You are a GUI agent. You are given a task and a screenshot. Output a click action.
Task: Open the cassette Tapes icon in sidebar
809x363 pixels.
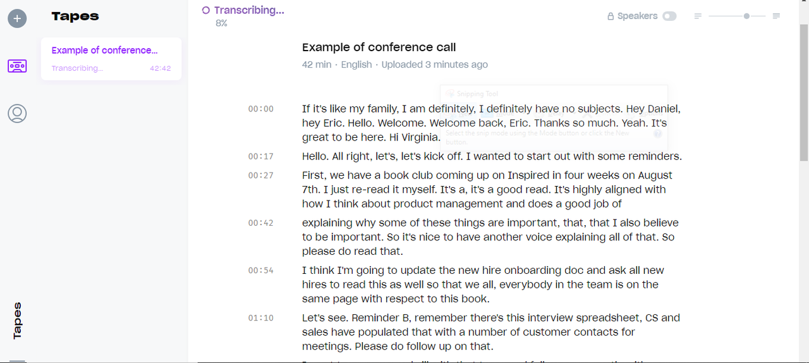tap(17, 66)
